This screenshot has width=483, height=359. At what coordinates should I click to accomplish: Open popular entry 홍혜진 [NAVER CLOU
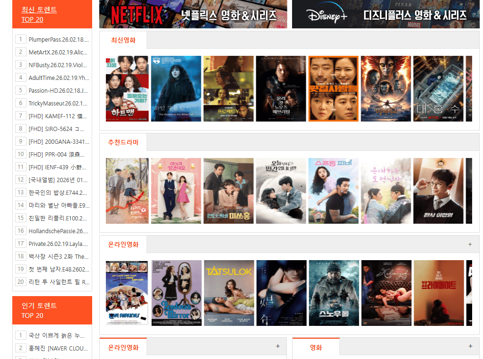[58, 348]
